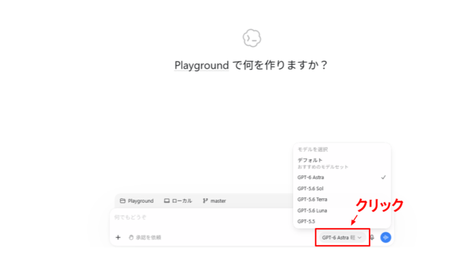Select GPT-5.6 Sol from model list

342,188
